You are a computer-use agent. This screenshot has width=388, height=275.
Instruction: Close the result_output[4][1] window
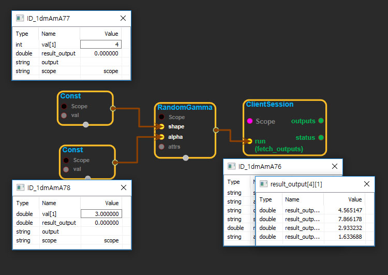(366, 184)
